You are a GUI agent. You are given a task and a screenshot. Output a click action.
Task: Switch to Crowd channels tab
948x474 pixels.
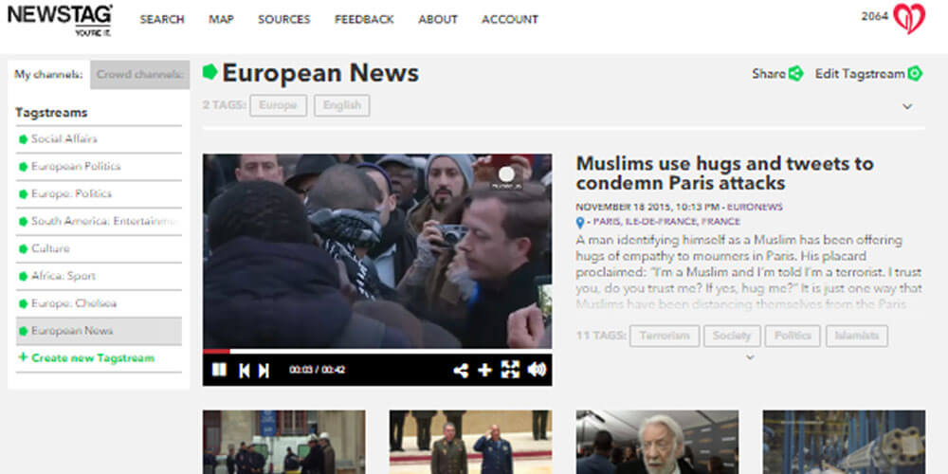[x=139, y=75]
